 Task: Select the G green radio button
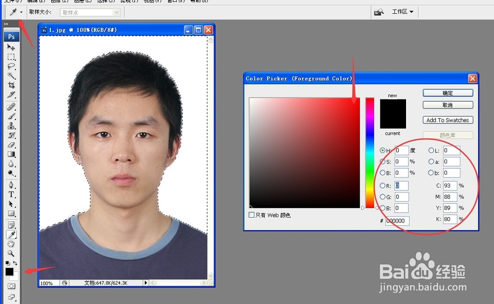(382, 197)
